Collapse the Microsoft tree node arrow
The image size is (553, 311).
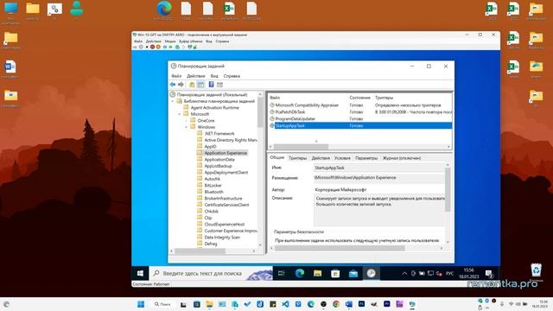pyautogui.click(x=180, y=114)
